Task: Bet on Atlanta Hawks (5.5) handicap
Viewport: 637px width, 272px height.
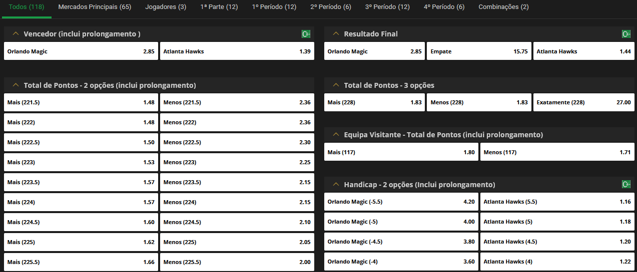Action: (557, 202)
